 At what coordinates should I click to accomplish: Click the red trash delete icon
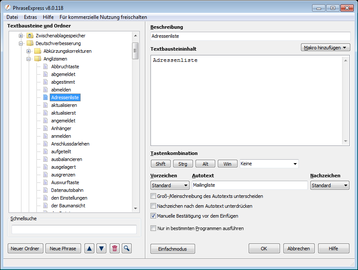tap(114, 249)
